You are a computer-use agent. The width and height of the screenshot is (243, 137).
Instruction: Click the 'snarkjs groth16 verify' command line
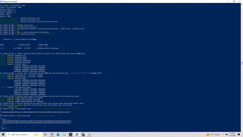tap(36, 105)
